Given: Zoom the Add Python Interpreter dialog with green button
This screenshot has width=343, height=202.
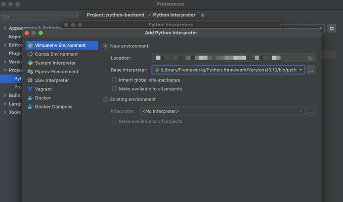Looking at the screenshot, I should 40,33.
